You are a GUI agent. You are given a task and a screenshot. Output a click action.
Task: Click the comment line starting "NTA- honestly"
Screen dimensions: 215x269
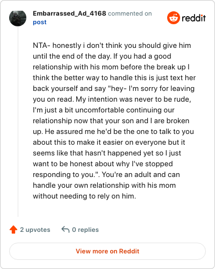tap(112, 46)
